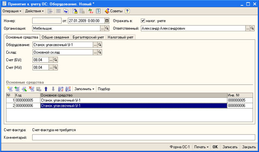This screenshot has height=152, width=259.
Task: Choose Счет (НУ) with its ellipsis button
Action: point(51,67)
